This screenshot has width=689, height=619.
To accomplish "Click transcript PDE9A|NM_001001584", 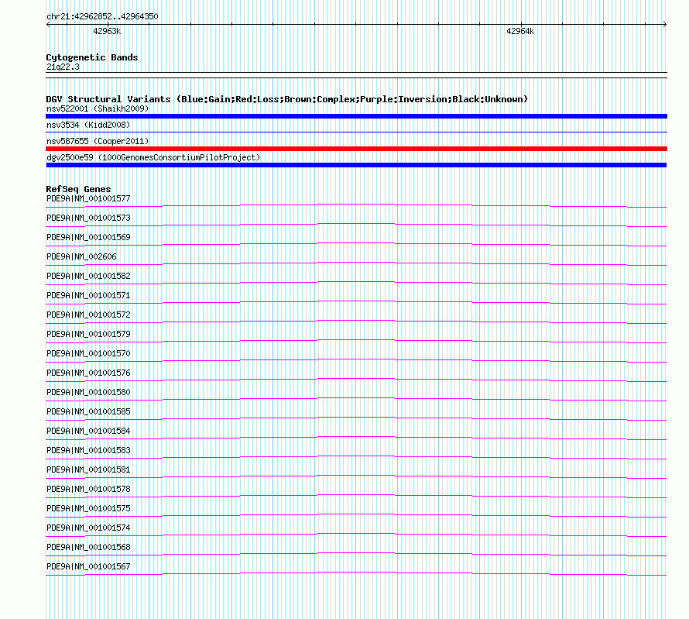I will point(88,431).
